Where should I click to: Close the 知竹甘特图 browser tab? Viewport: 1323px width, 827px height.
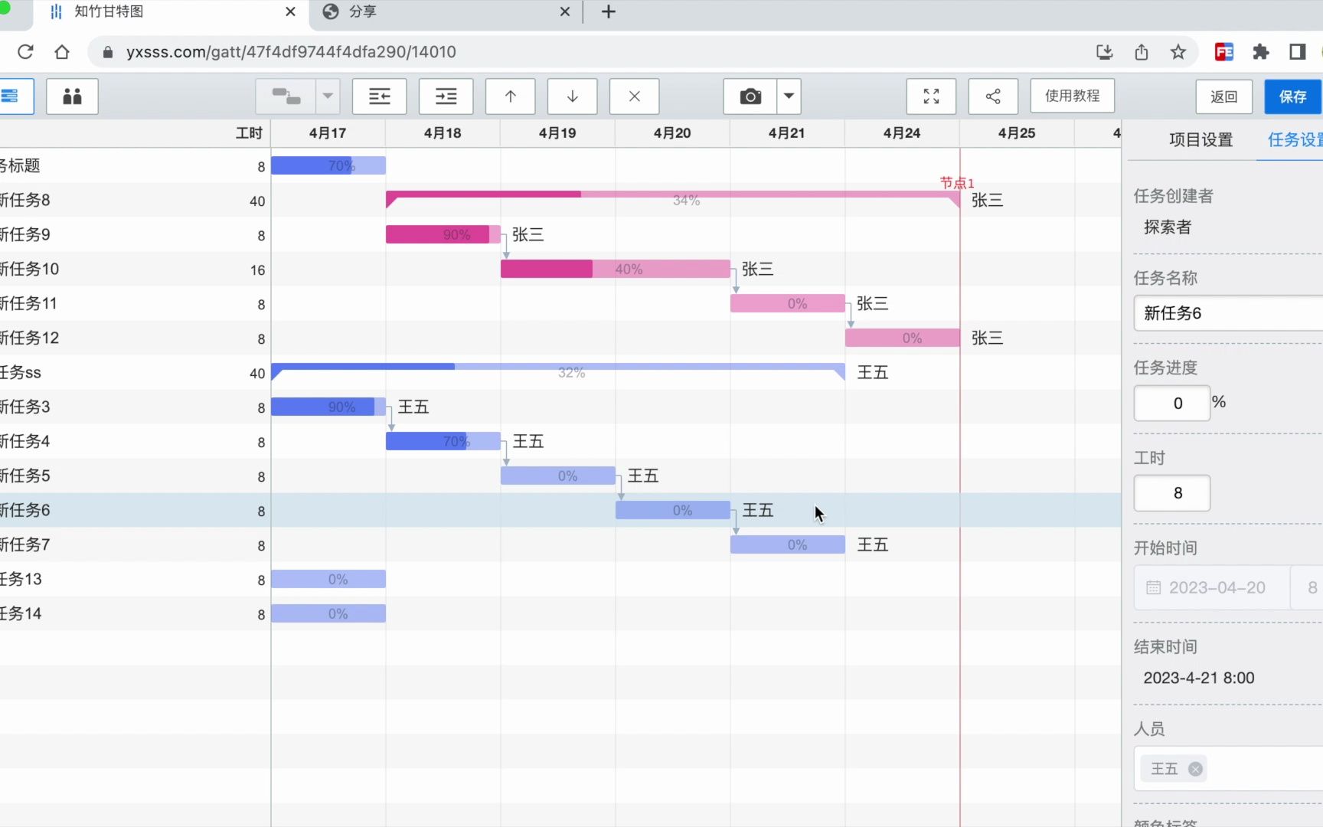coord(290,11)
